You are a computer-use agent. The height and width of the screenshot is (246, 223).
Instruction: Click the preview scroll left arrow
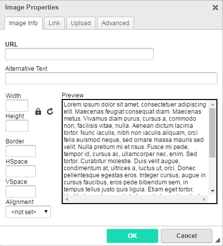point(67,199)
